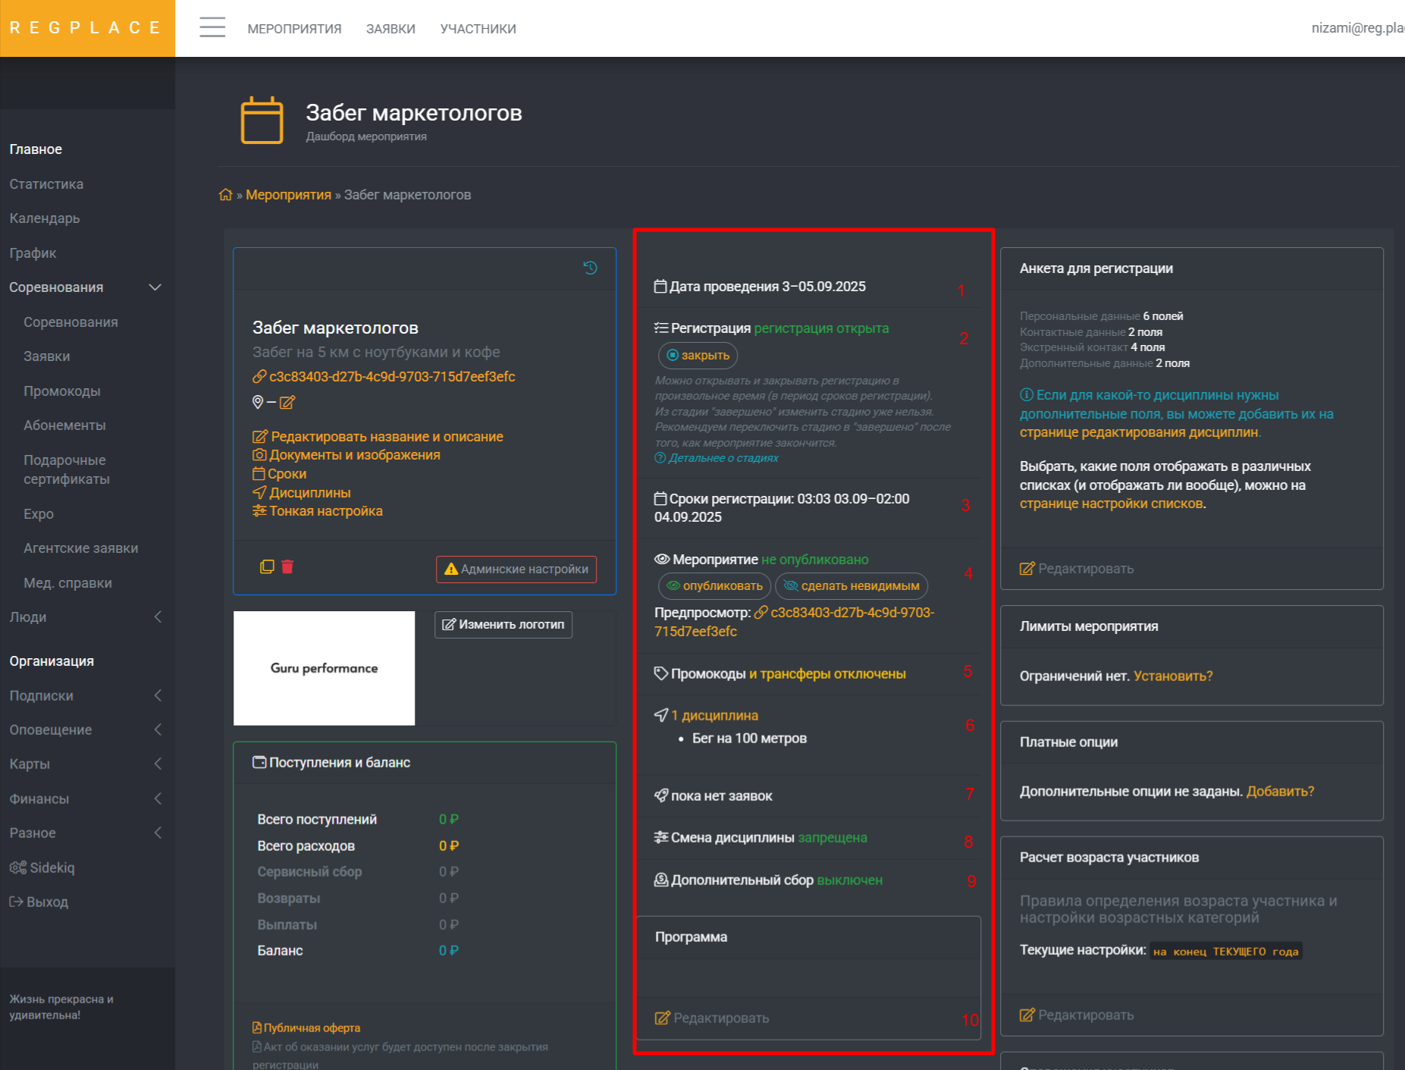Click и трансферы отключены link

click(827, 673)
